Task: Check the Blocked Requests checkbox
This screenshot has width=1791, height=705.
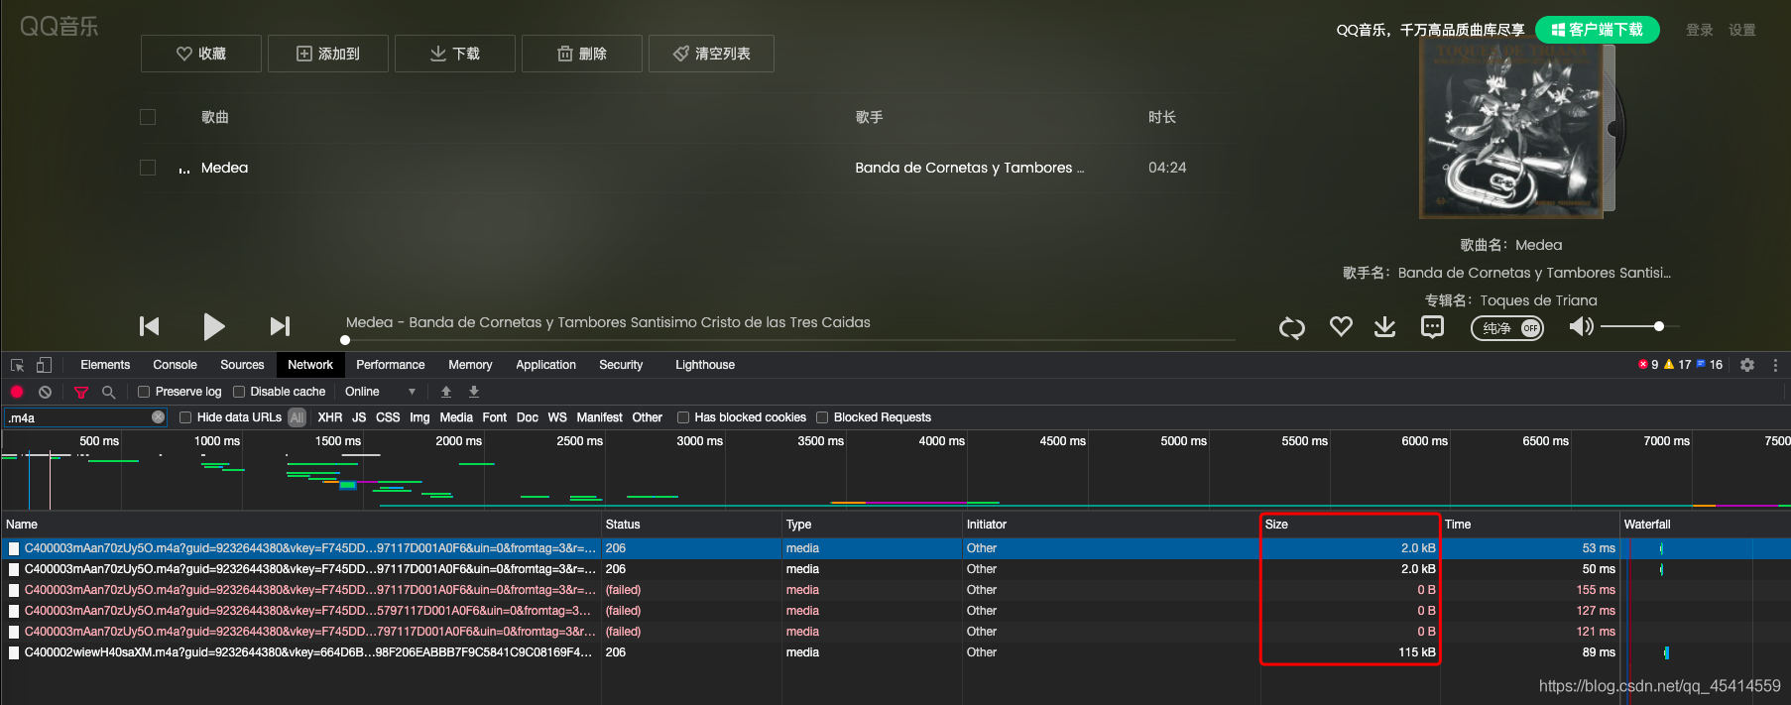Action: click(822, 417)
